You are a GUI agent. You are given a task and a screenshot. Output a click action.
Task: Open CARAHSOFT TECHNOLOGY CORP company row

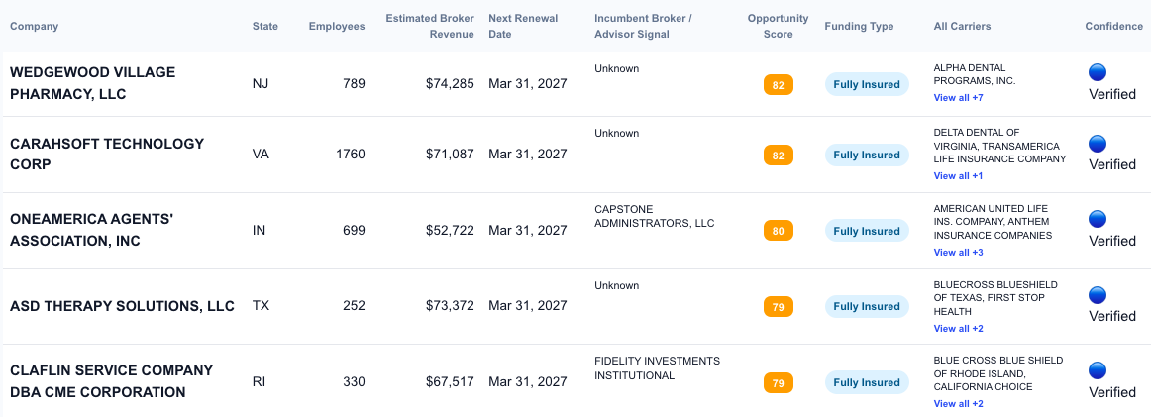pyautogui.click(x=107, y=154)
